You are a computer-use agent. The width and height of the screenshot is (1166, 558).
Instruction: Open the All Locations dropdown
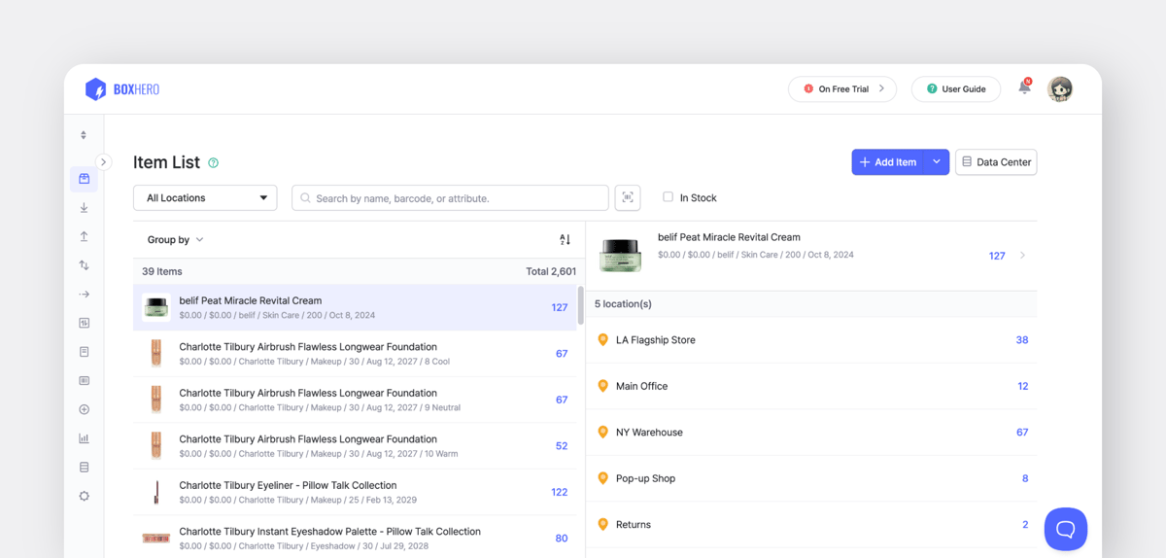(205, 197)
